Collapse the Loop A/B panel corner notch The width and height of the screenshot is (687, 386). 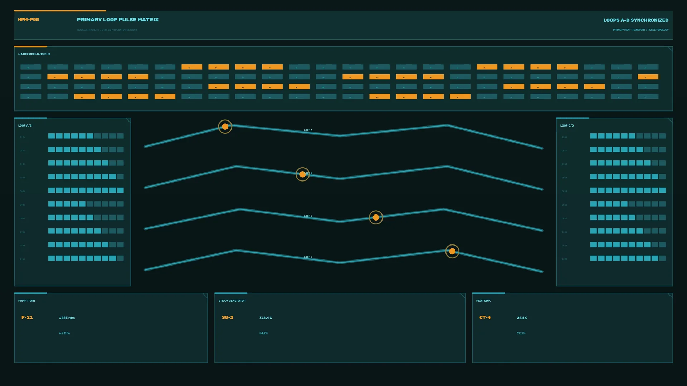click(128, 120)
